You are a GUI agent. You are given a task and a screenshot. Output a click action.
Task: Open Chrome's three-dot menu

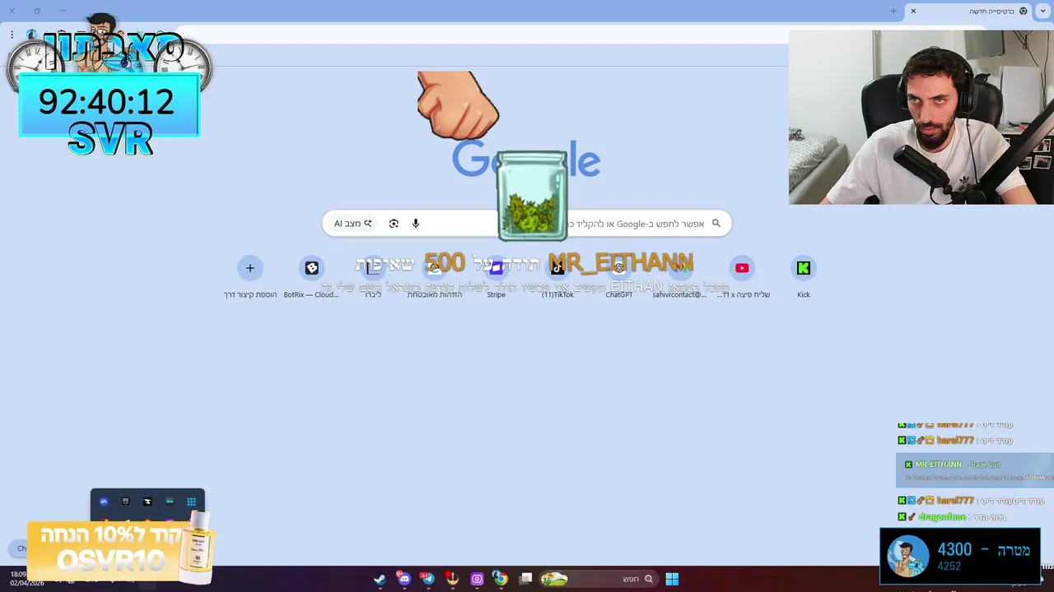(12, 34)
